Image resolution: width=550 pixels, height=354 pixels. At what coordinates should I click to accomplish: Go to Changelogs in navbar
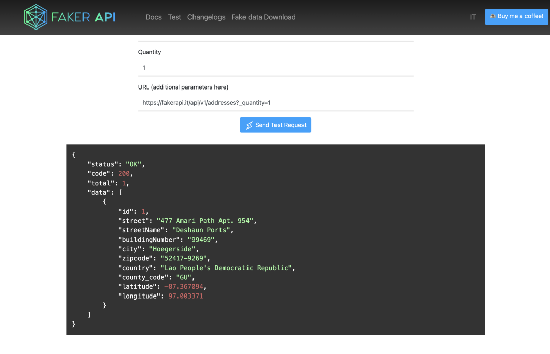[x=206, y=17]
